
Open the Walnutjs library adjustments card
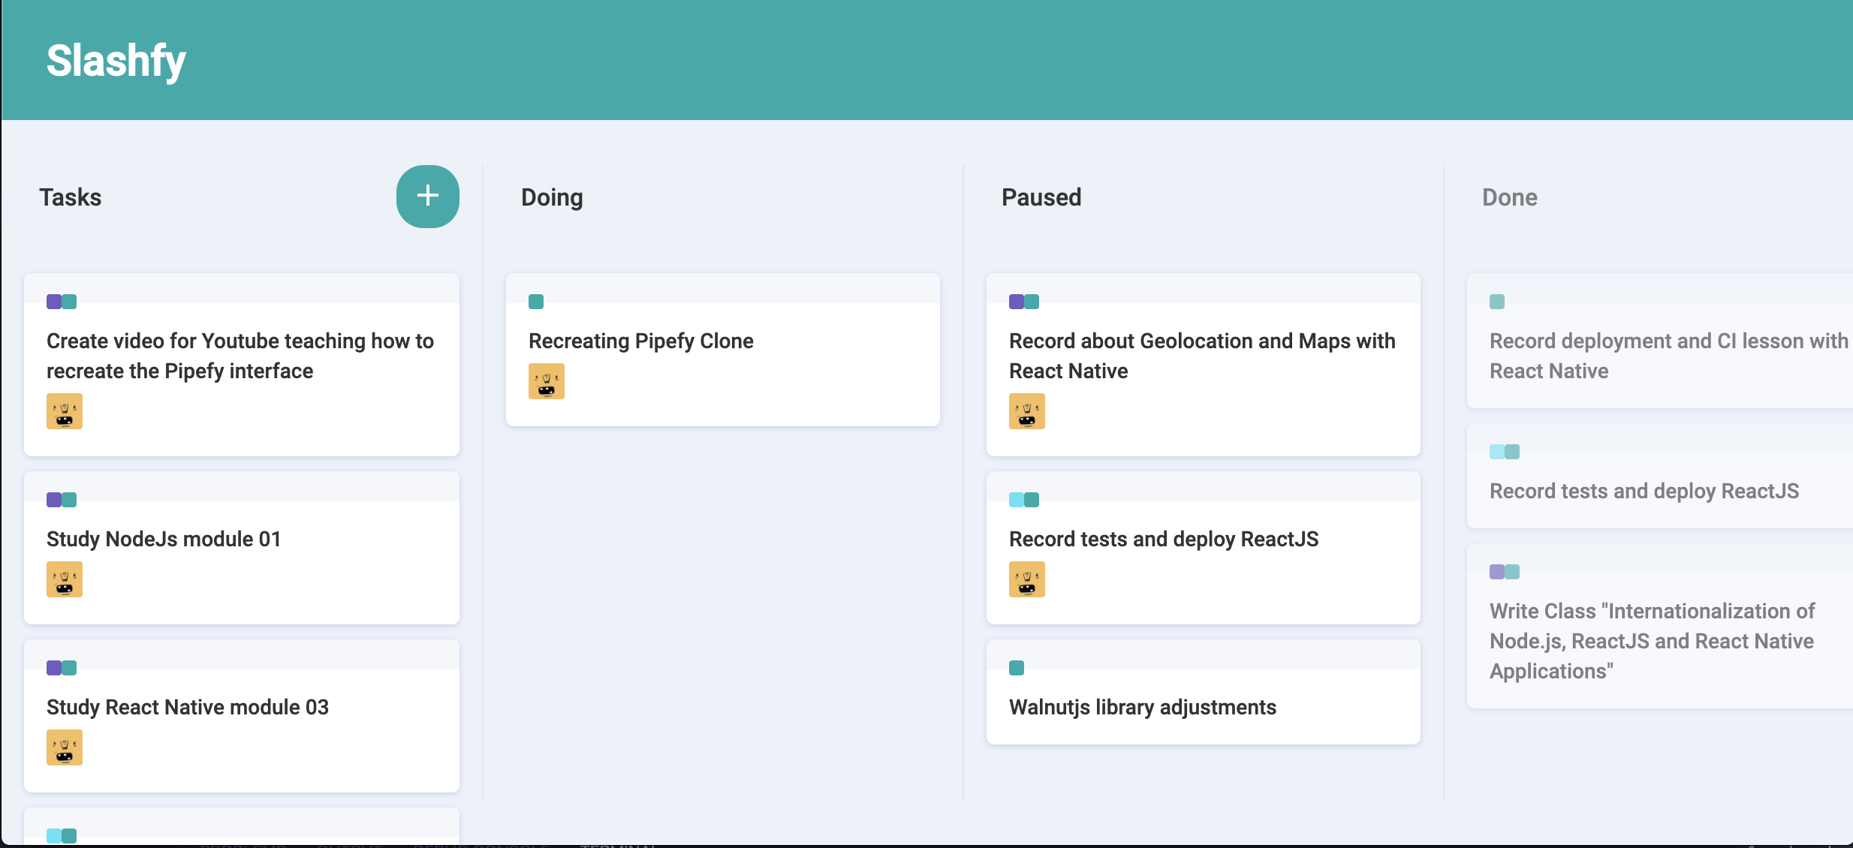(1142, 707)
